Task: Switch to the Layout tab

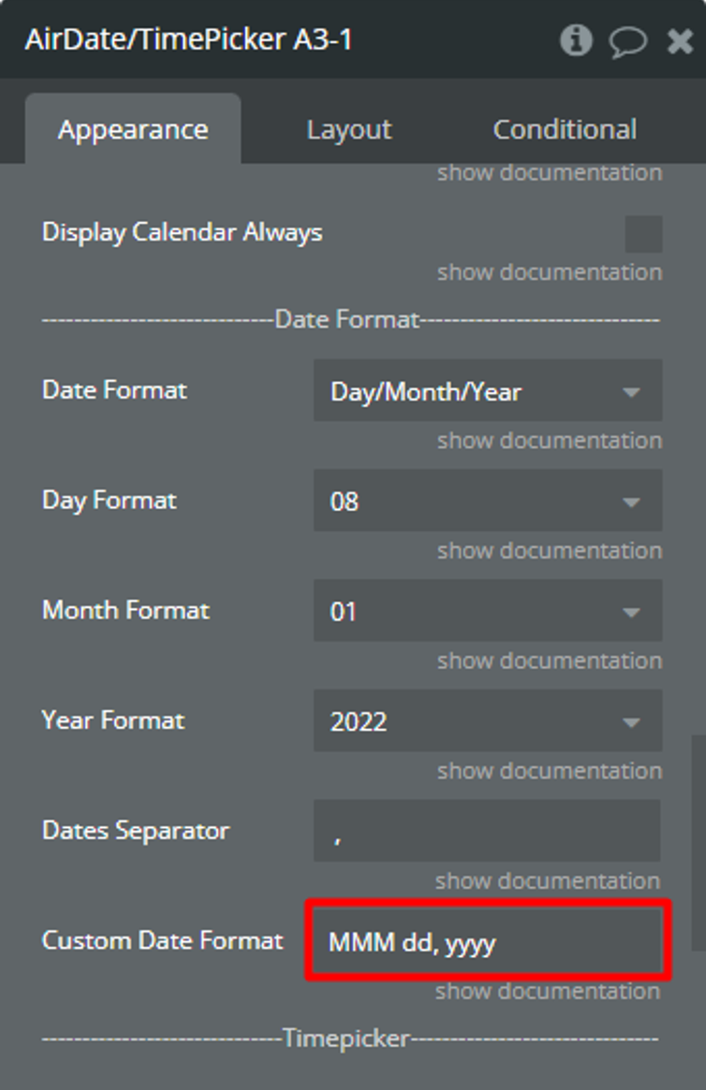Action: [x=349, y=130]
